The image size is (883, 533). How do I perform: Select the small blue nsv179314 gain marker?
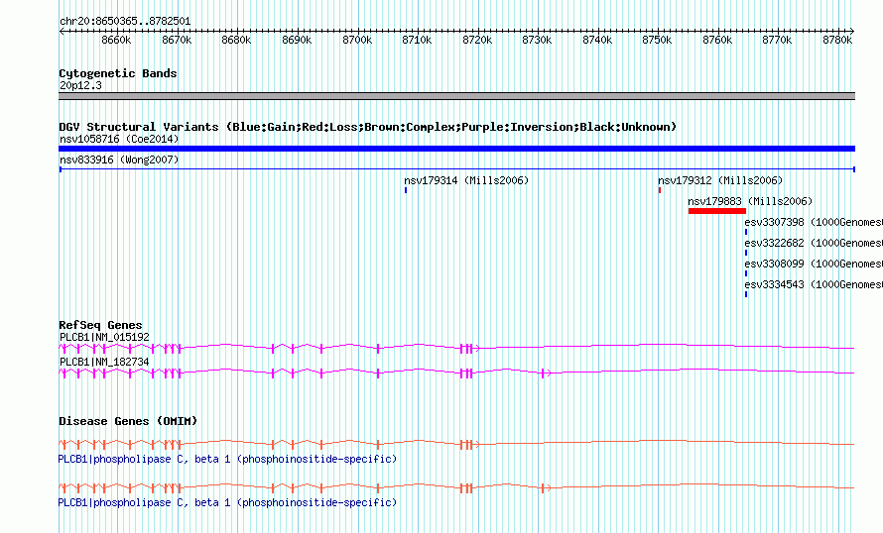[x=406, y=190]
